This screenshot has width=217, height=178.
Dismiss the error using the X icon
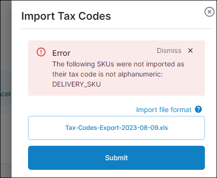pos(190,51)
